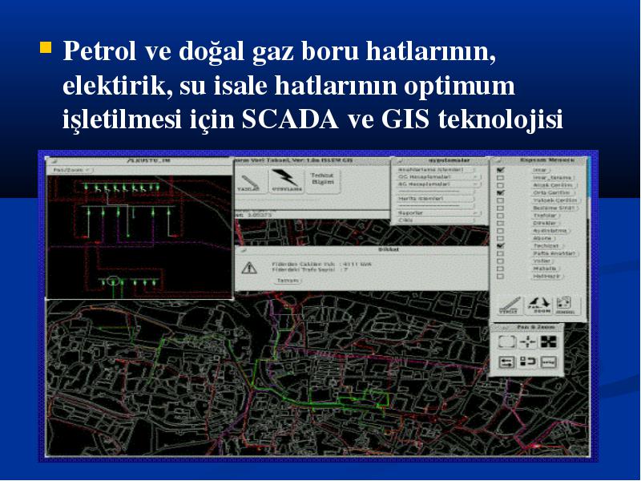
Task: Click the Pafta Anahtarı layer label
Action: [x=554, y=253]
